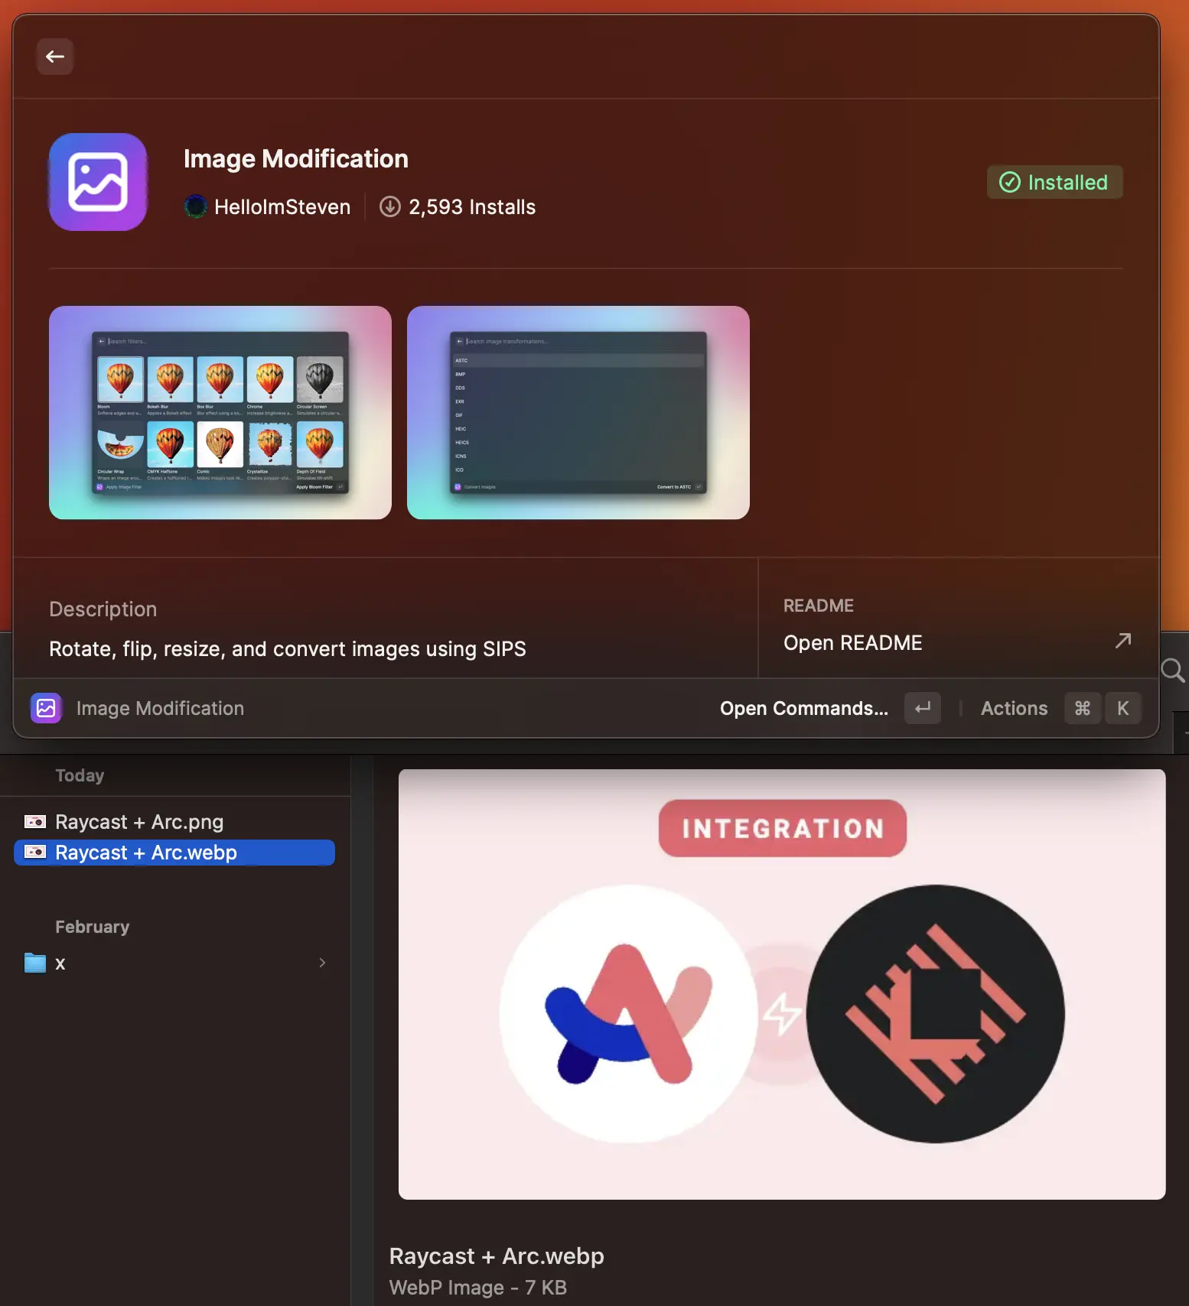Click the Command key shortcut icon
Screen dimensions: 1189x1306
[1082, 708]
